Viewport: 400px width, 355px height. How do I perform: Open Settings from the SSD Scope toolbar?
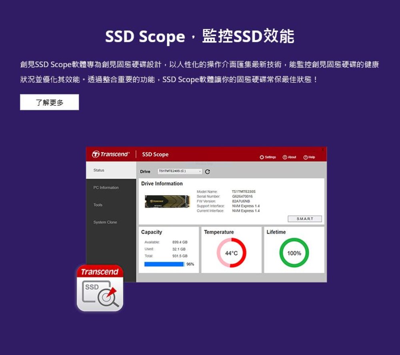point(267,157)
